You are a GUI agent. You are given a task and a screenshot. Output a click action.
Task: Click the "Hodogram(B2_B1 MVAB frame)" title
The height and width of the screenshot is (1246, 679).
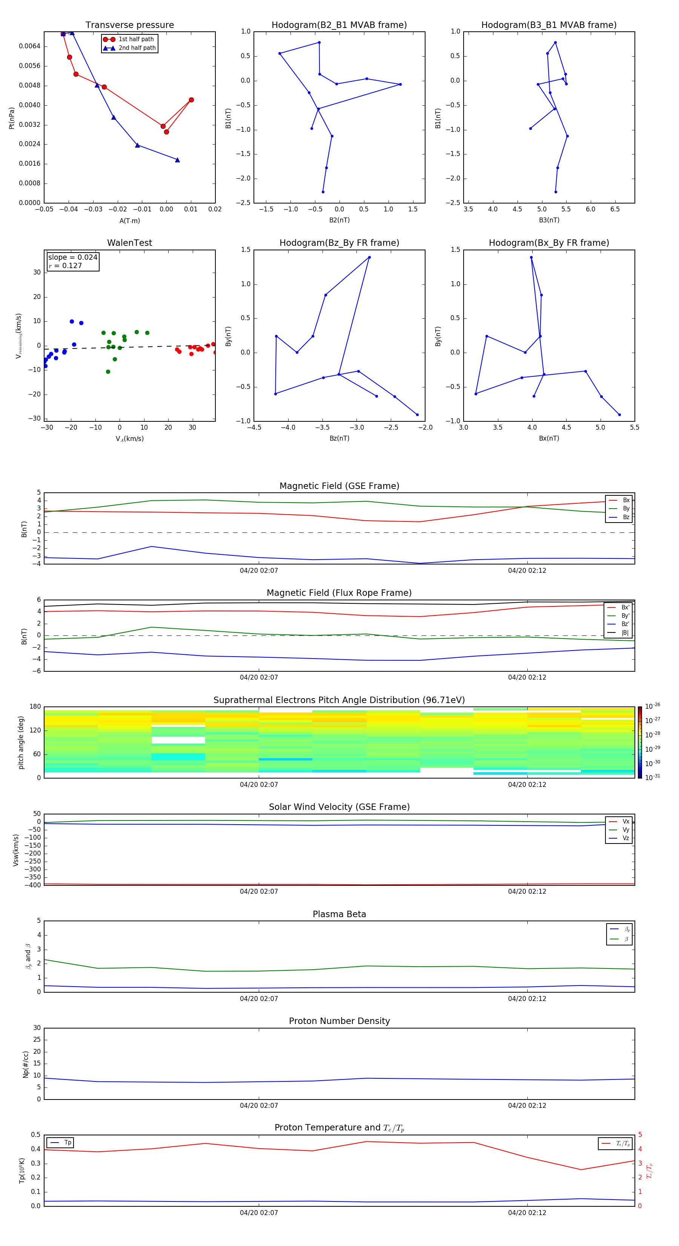(x=339, y=25)
